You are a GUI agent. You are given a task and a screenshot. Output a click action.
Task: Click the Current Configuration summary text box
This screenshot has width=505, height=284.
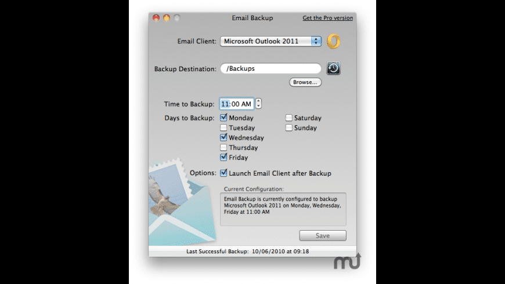coord(283,209)
